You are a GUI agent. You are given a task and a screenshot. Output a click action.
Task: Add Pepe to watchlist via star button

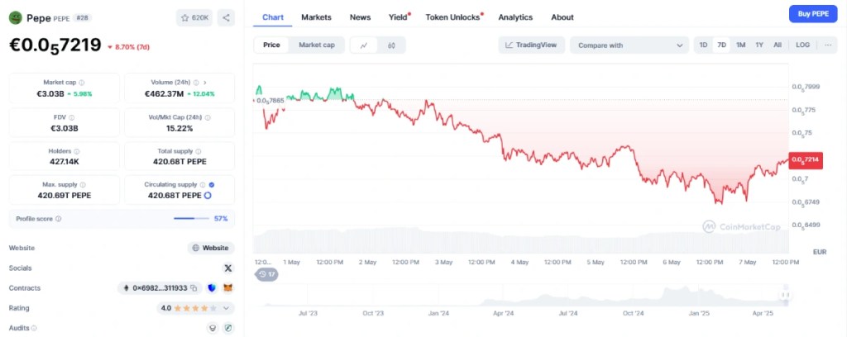(194, 17)
